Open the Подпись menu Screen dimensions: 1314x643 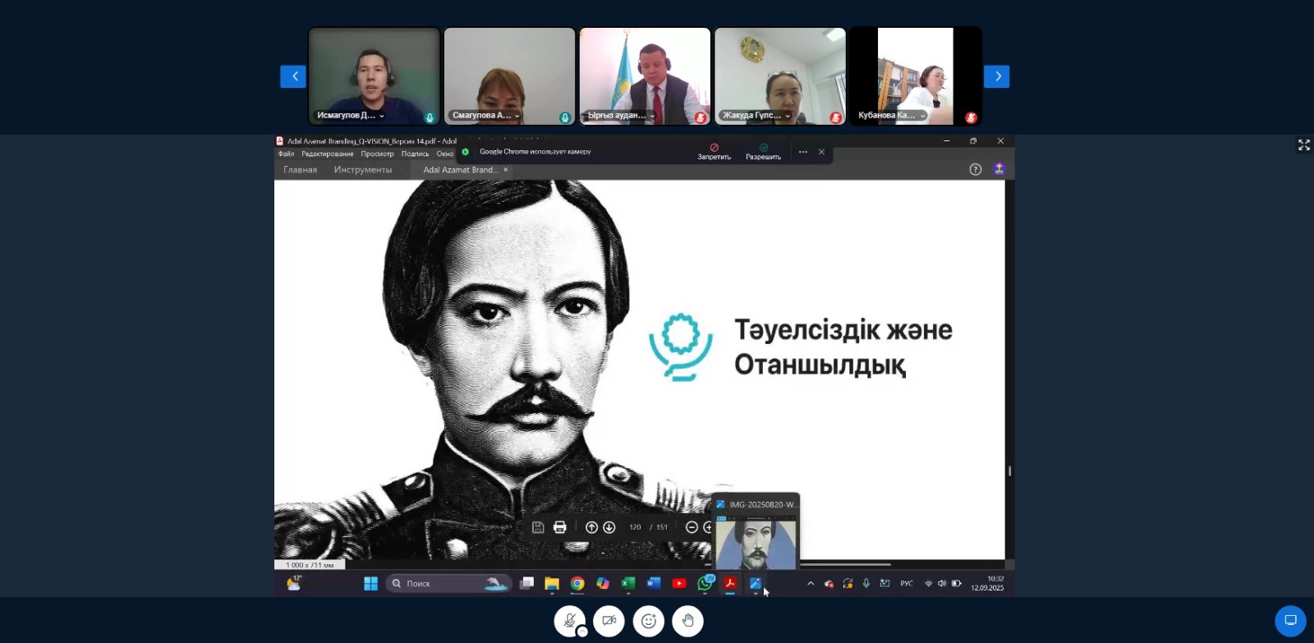pos(415,154)
